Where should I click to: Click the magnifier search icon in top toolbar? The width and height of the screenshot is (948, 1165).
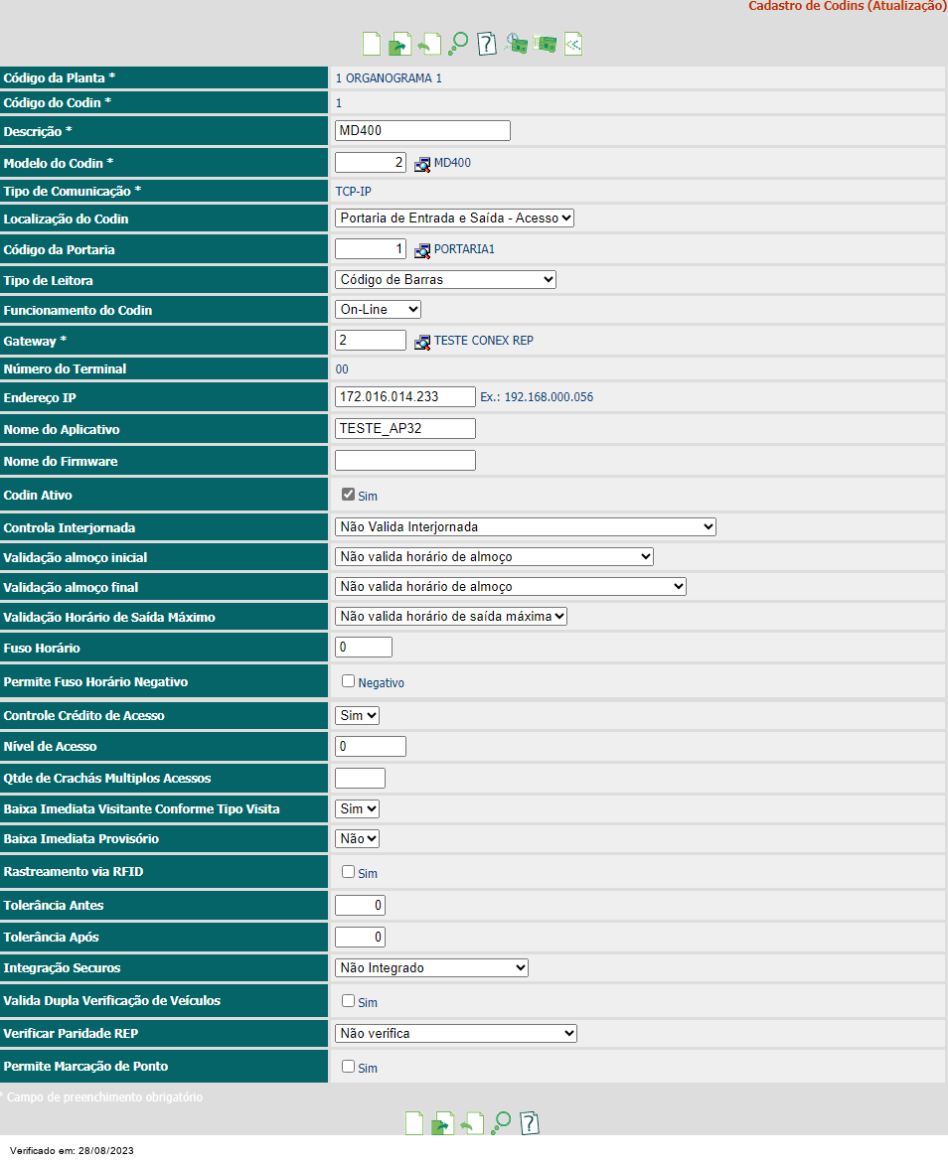tap(458, 44)
